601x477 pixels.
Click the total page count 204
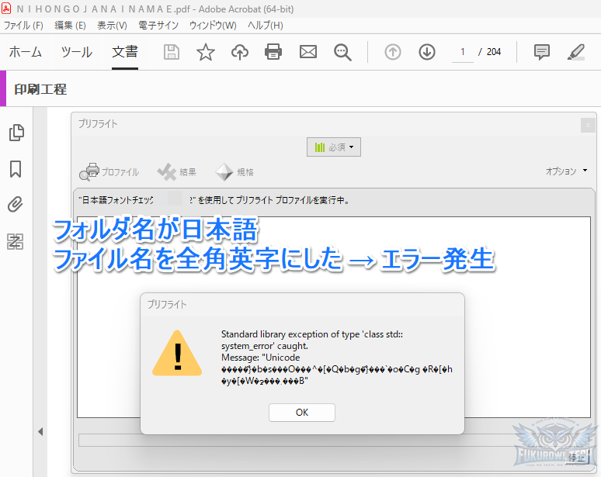[x=494, y=52]
